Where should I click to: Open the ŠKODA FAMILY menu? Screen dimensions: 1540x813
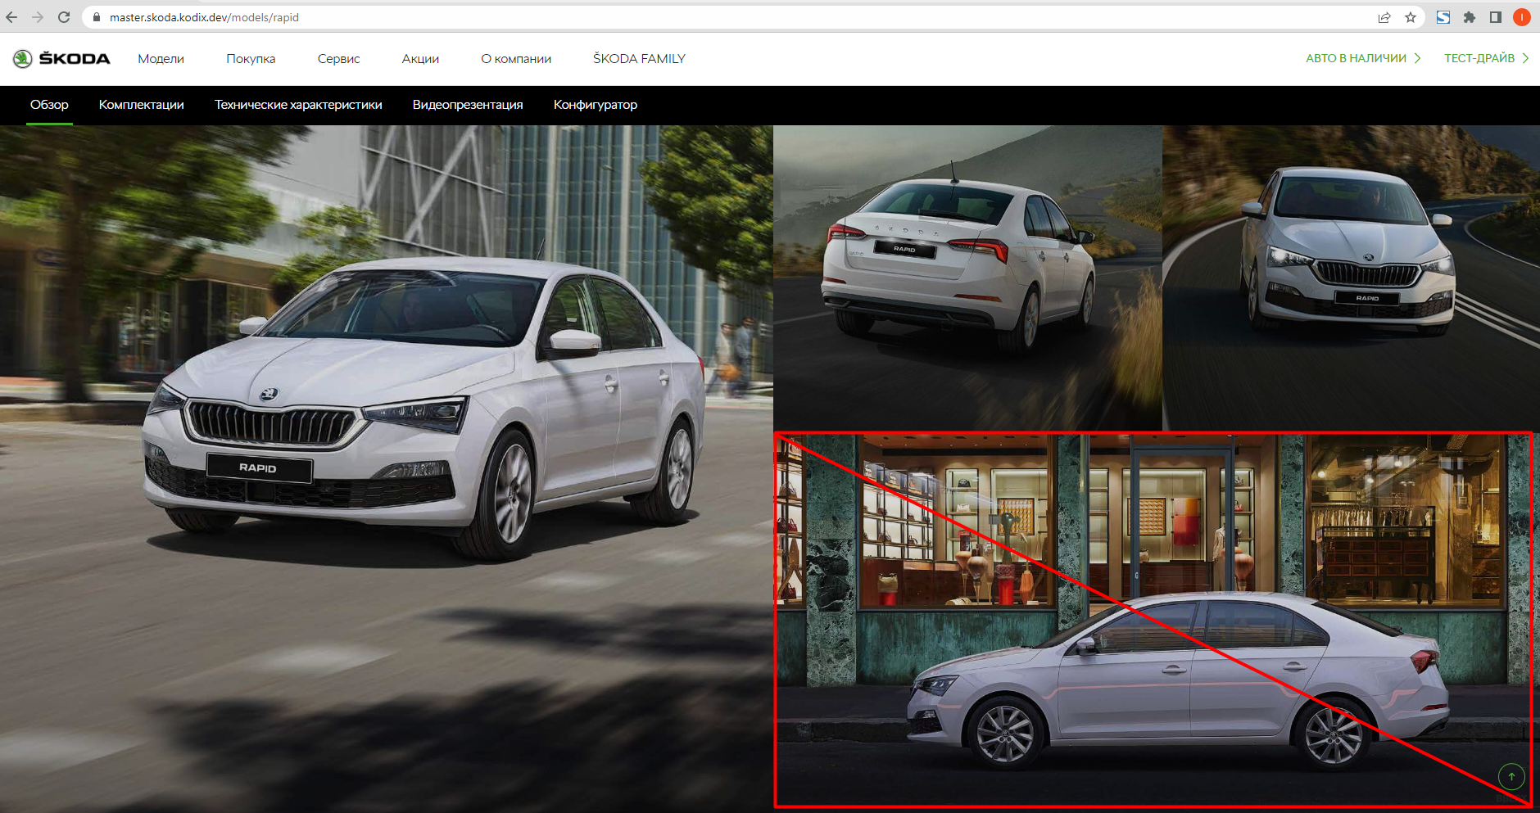[x=639, y=59]
